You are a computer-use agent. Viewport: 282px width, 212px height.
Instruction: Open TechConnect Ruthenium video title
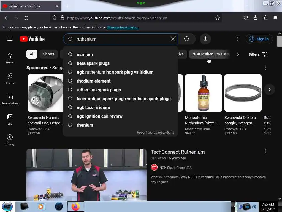[178, 152]
